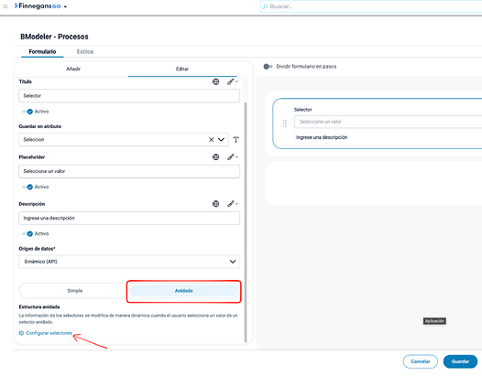Toggle Activo switch under Placeholder

[x=27, y=187]
